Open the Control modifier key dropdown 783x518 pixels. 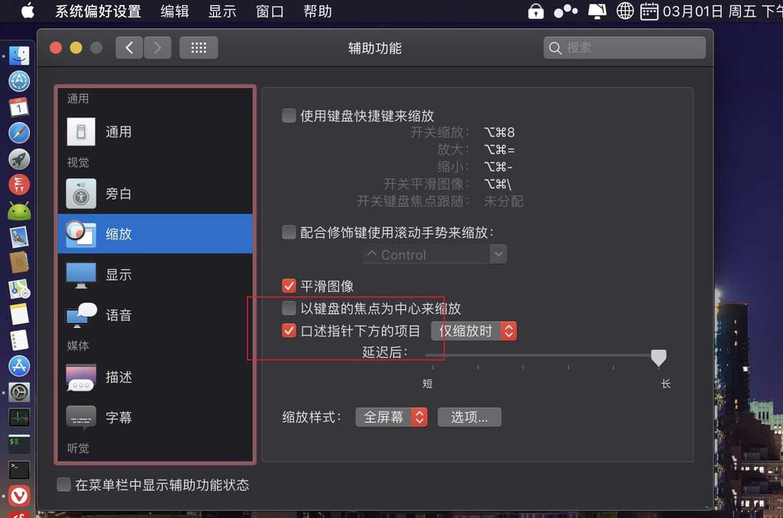pyautogui.click(x=435, y=254)
